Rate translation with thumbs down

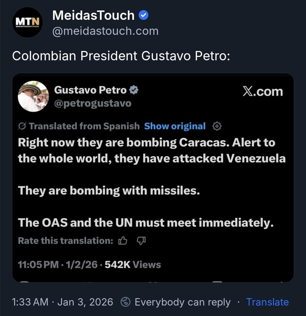tap(141, 241)
